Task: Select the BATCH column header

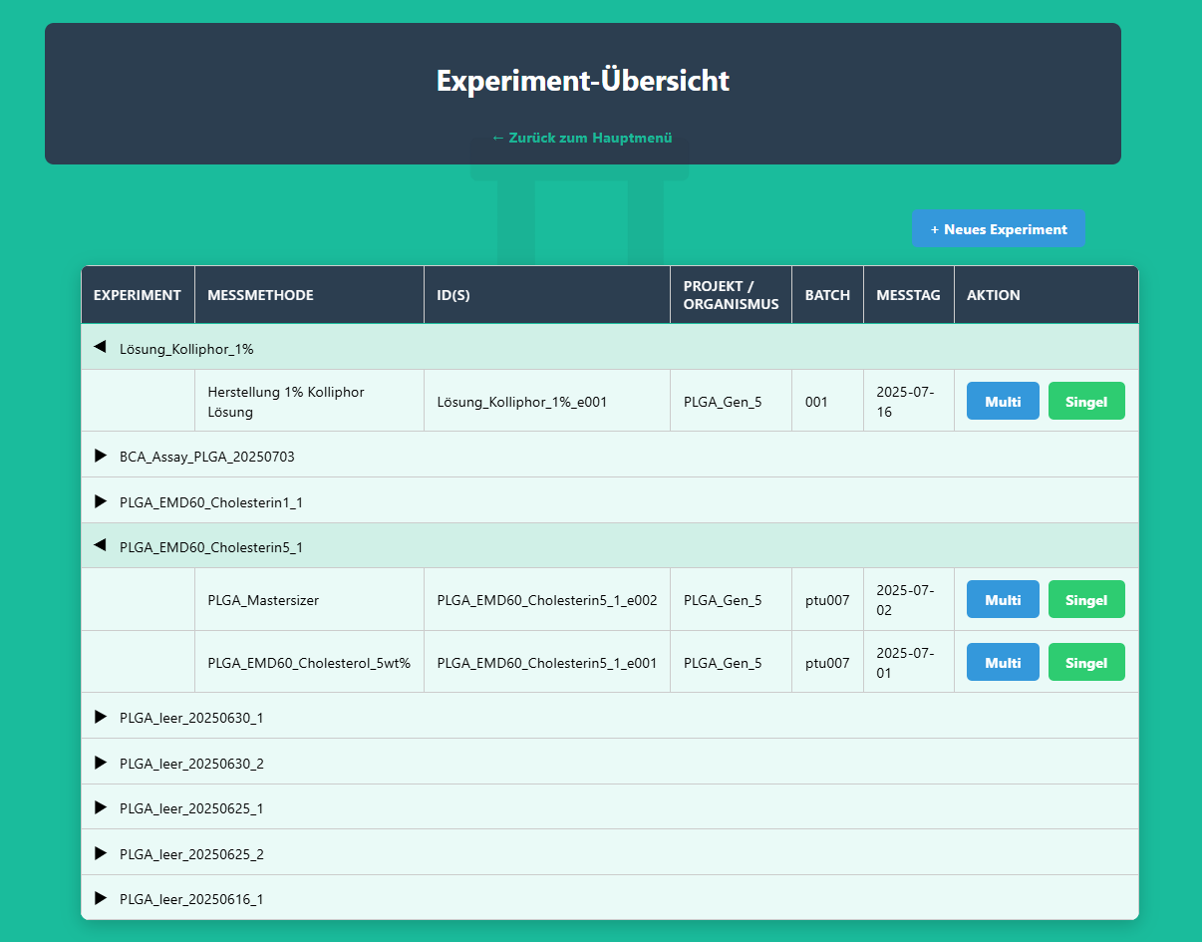Action: click(827, 294)
